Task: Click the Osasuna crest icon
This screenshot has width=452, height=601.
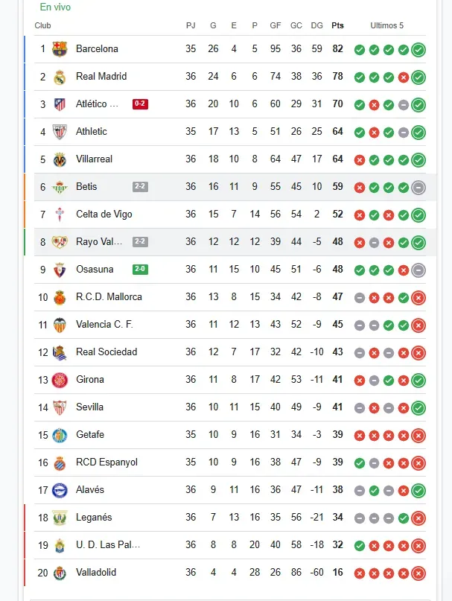Action: (x=60, y=270)
